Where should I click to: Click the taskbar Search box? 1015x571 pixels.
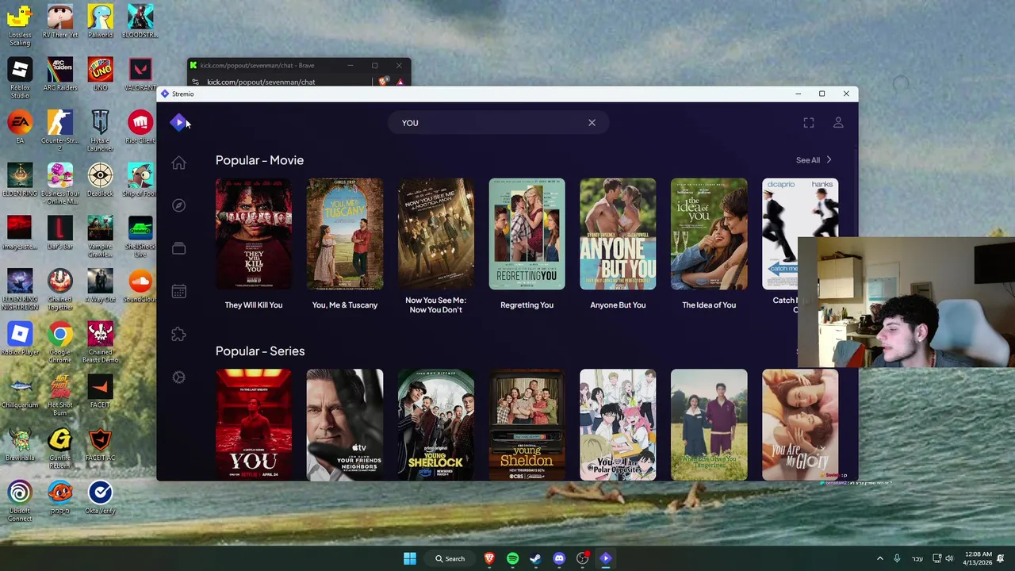(x=450, y=558)
